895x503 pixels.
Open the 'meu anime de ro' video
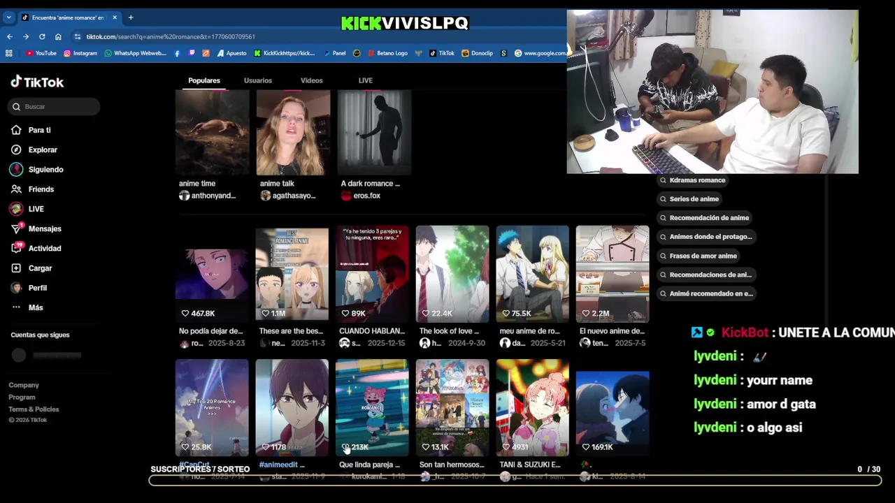coord(532,275)
